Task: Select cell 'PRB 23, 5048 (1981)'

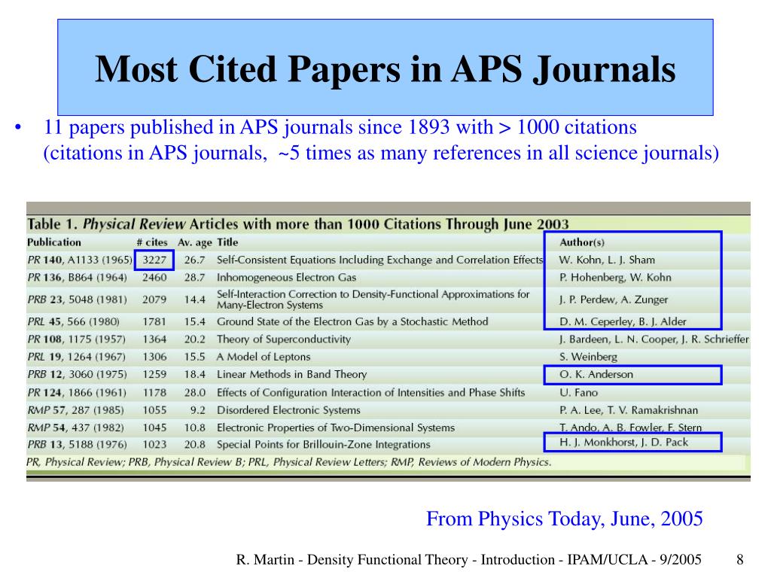Action: point(78,300)
